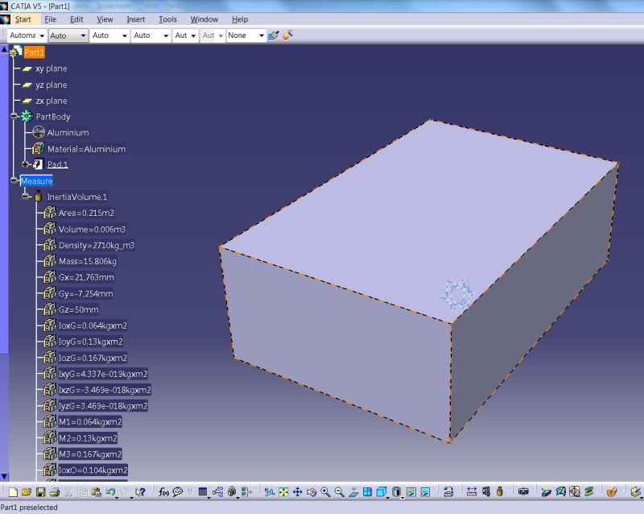Open the Aut point symbol dropdown

[185, 35]
